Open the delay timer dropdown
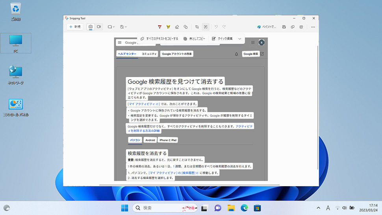 click(x=123, y=27)
